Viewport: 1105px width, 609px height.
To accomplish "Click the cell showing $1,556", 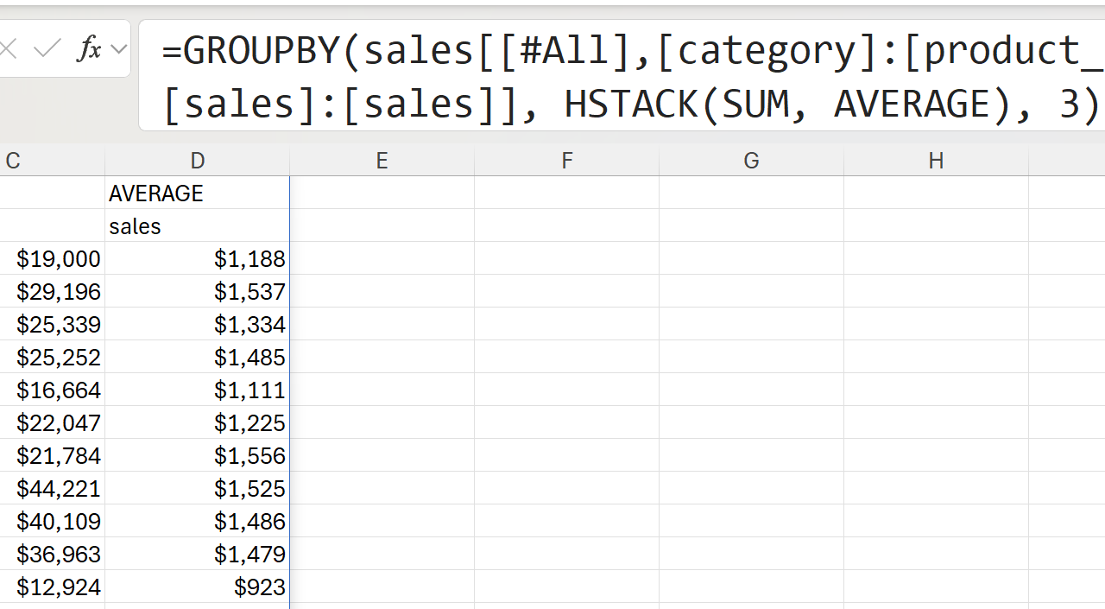I will 197,456.
